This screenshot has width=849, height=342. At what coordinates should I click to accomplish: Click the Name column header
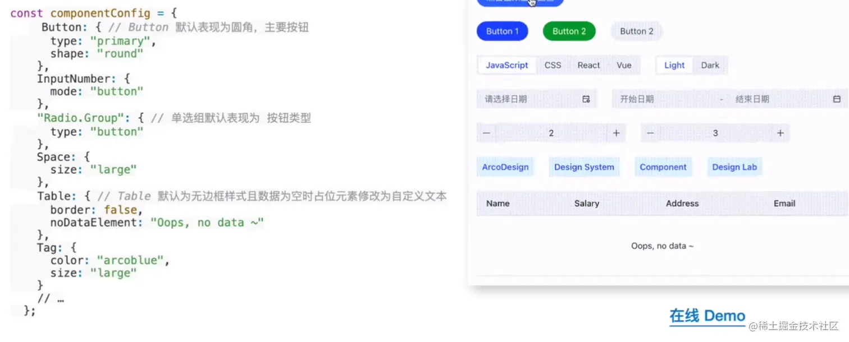click(498, 204)
